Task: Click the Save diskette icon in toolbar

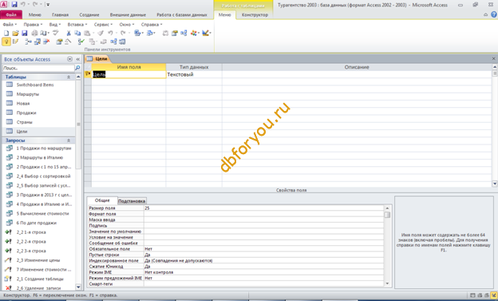Action: tap(25, 33)
